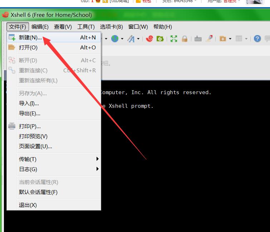Open the 编辑(E) menu

pyautogui.click(x=40, y=27)
